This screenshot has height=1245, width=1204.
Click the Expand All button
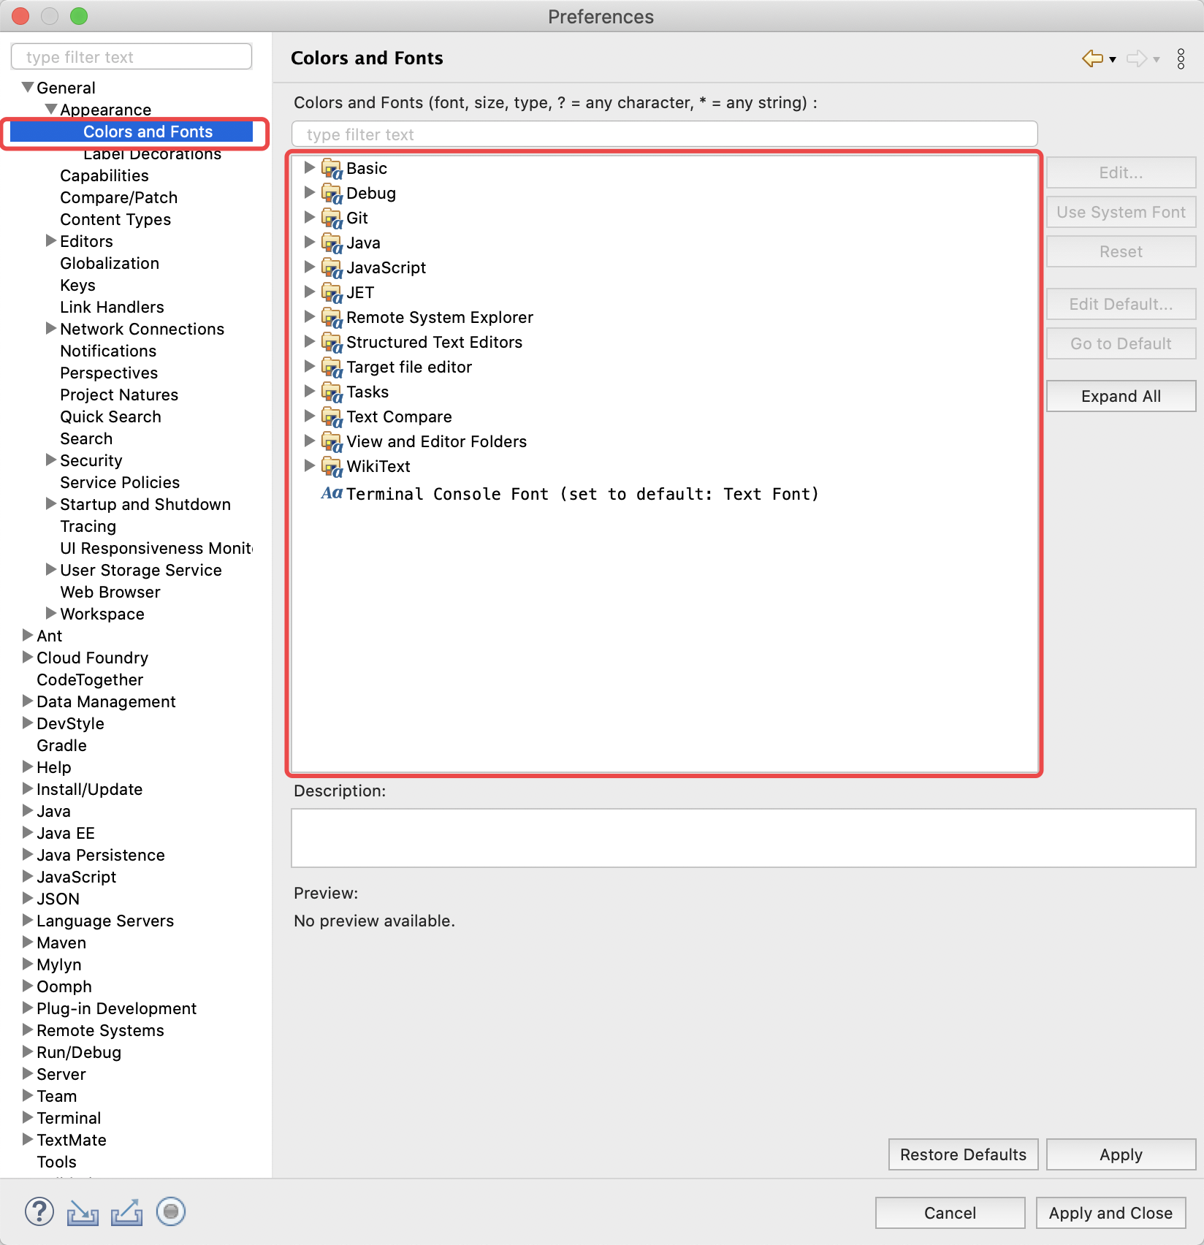(x=1121, y=396)
